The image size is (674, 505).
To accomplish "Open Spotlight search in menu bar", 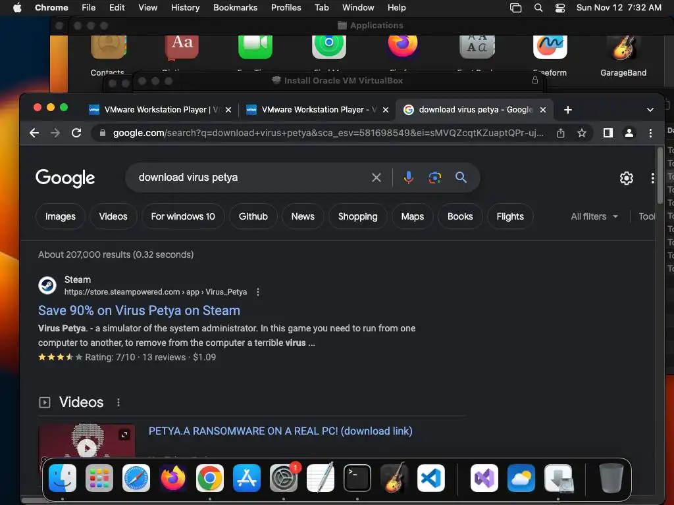I will coord(538,8).
